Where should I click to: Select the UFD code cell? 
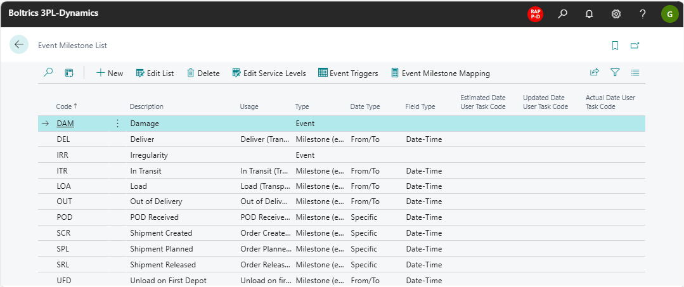64,280
